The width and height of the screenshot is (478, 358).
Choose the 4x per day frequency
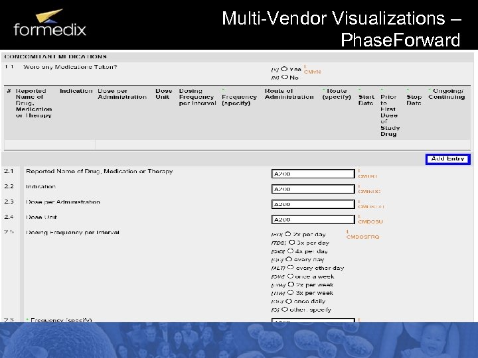point(290,251)
